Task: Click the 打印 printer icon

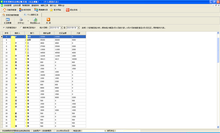Action: pyautogui.click(x=21, y=20)
